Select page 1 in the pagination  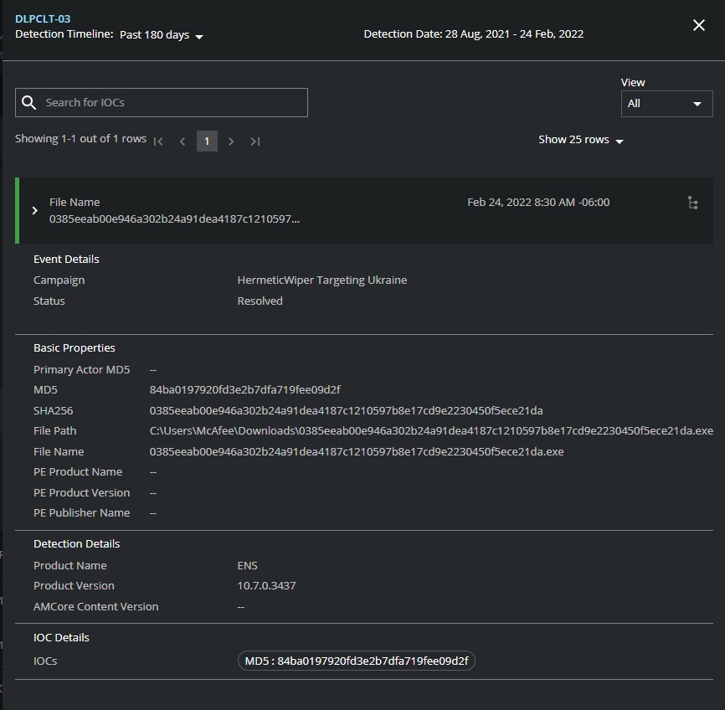tap(207, 141)
